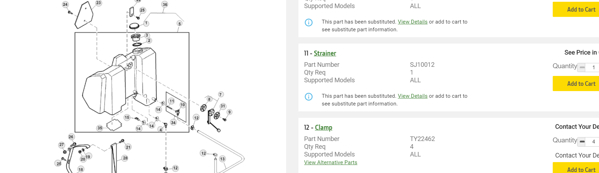Select callout 11 in the parts diagram
This screenshot has width=599, height=173.
point(172,101)
